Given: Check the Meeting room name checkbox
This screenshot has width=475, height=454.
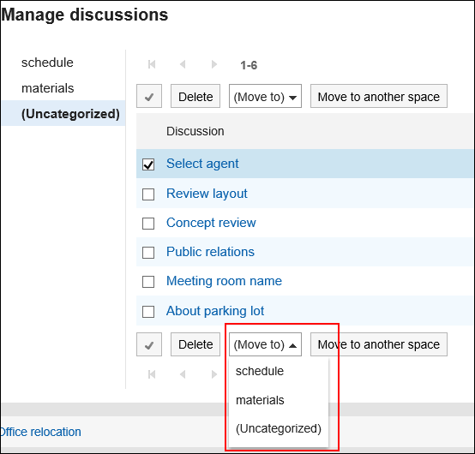Looking at the screenshot, I should tap(148, 282).
